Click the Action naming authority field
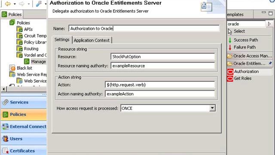This screenshot has width=275, height=155. click(x=160, y=94)
